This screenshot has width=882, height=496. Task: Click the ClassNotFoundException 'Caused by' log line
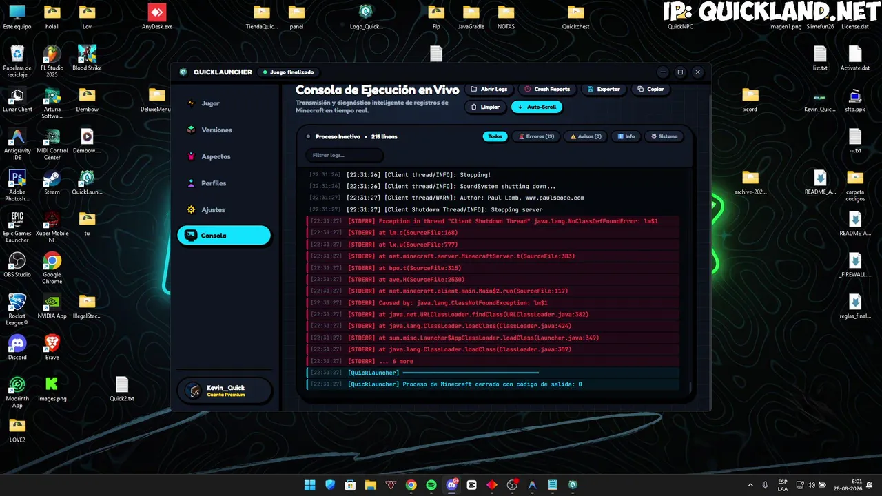click(493, 302)
